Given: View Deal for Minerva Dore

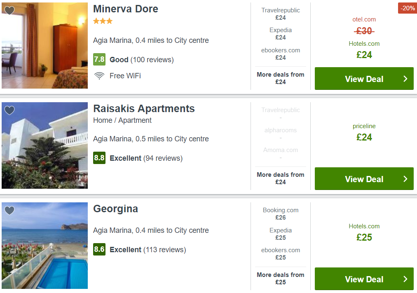Looking at the screenshot, I should click(364, 78).
